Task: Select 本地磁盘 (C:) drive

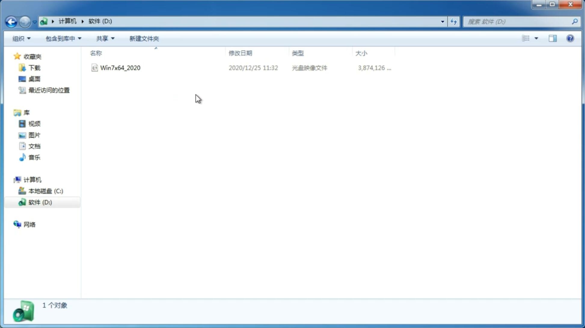Action: coord(45,191)
